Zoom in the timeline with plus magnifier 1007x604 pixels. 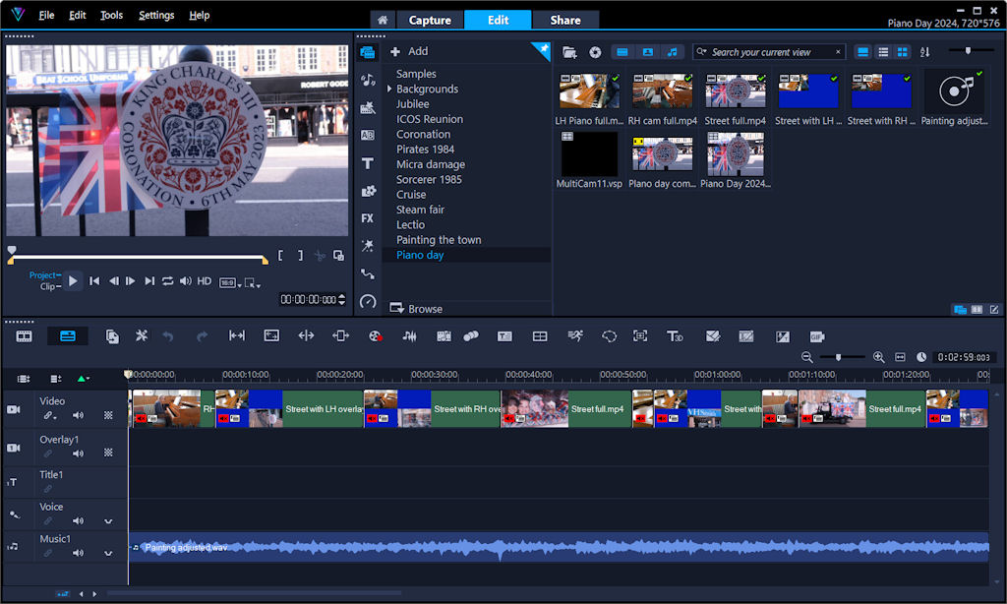[x=878, y=357]
